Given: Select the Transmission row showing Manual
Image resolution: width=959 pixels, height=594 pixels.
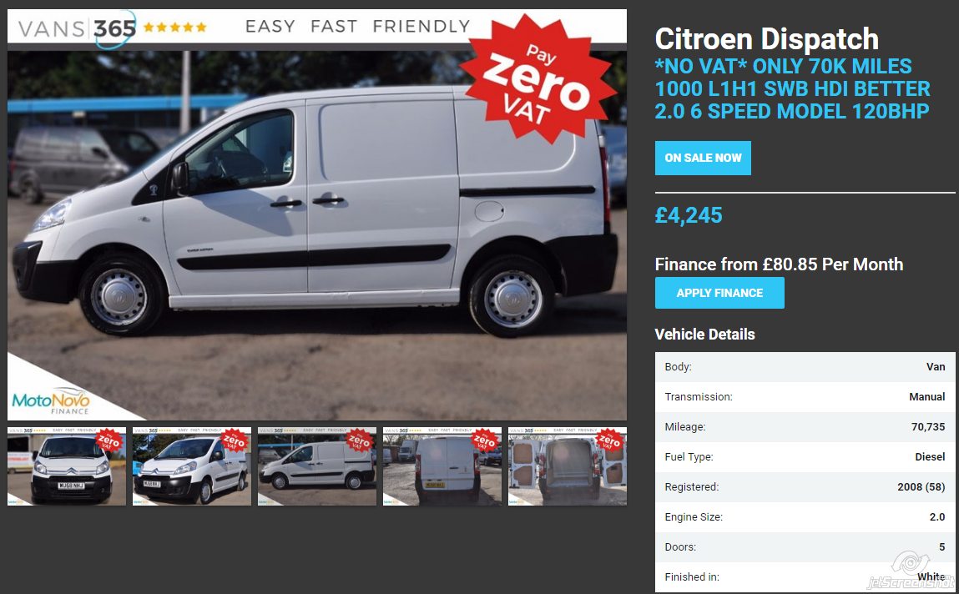Looking at the screenshot, I should point(805,396).
